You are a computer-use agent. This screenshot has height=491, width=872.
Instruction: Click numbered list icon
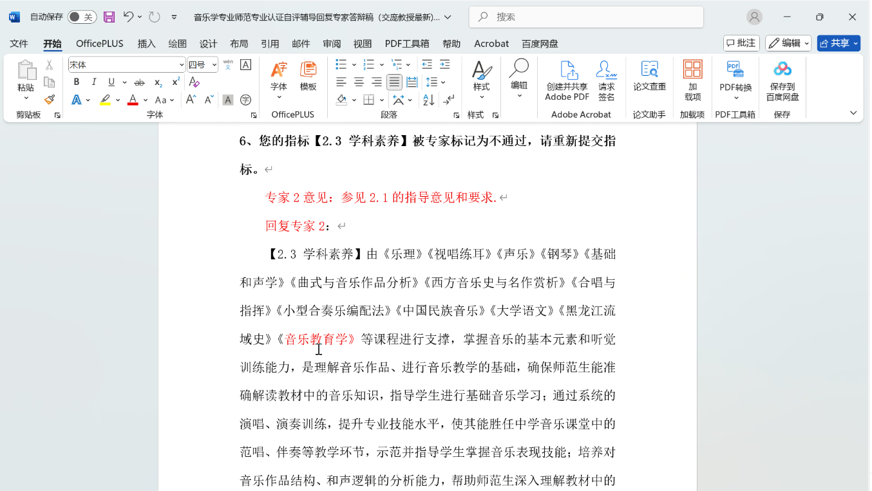tap(369, 64)
